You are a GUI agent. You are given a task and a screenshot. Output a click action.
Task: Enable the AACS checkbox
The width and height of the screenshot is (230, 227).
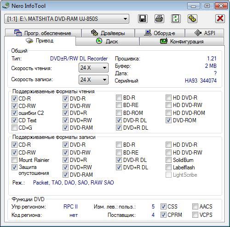(195, 207)
